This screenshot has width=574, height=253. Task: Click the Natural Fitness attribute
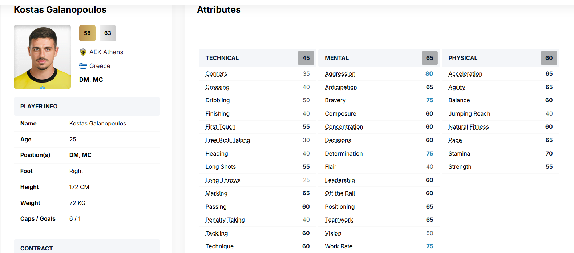[468, 127]
